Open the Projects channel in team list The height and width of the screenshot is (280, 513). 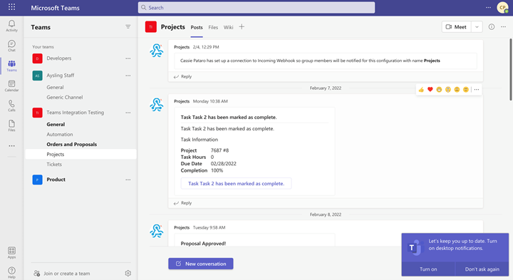click(81, 155)
